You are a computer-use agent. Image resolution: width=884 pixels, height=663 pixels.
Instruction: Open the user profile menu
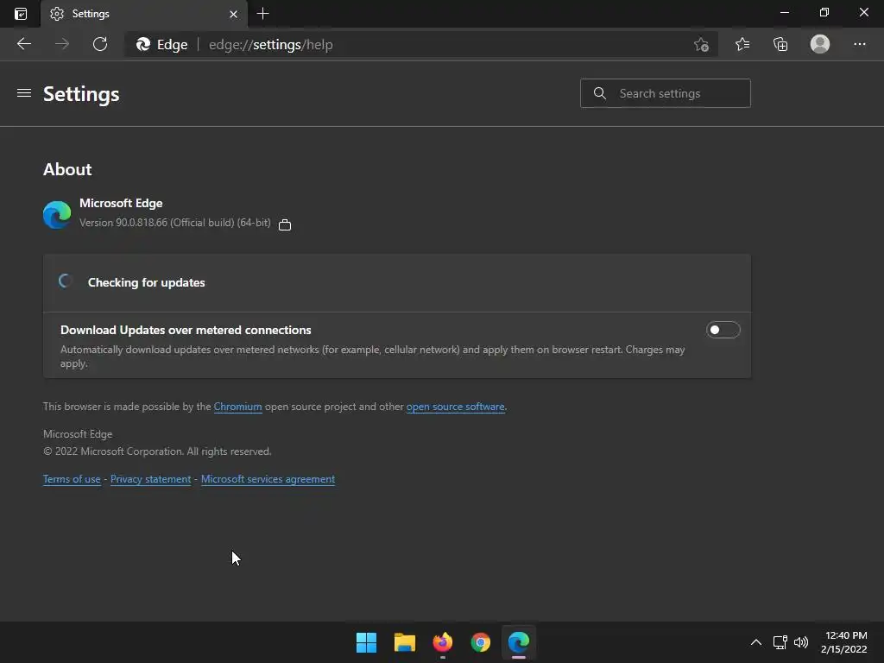(x=820, y=44)
